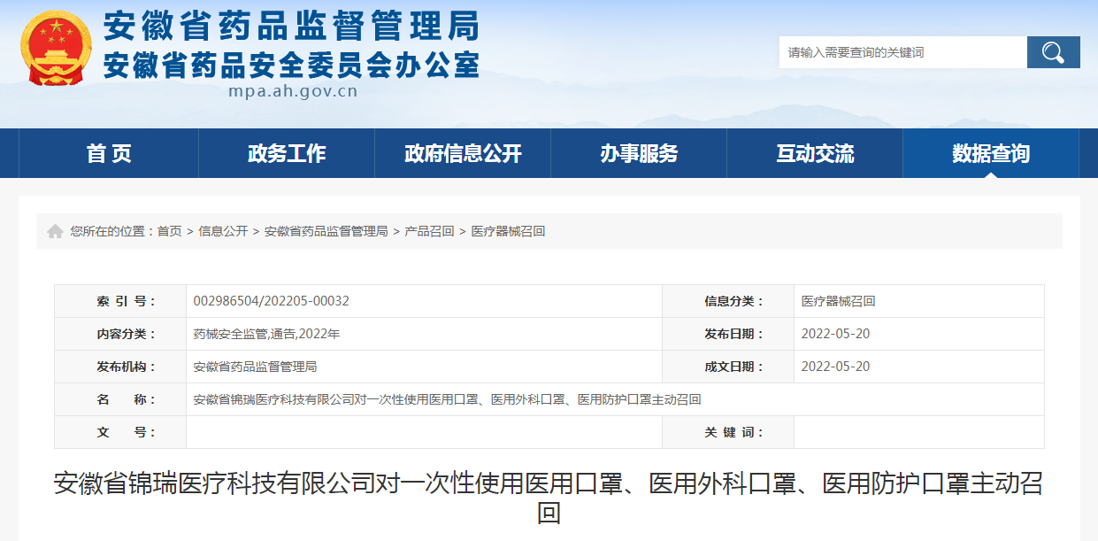Screen dimensions: 1098x541
Task: Click the 索引号 label cell
Action: (x=120, y=301)
